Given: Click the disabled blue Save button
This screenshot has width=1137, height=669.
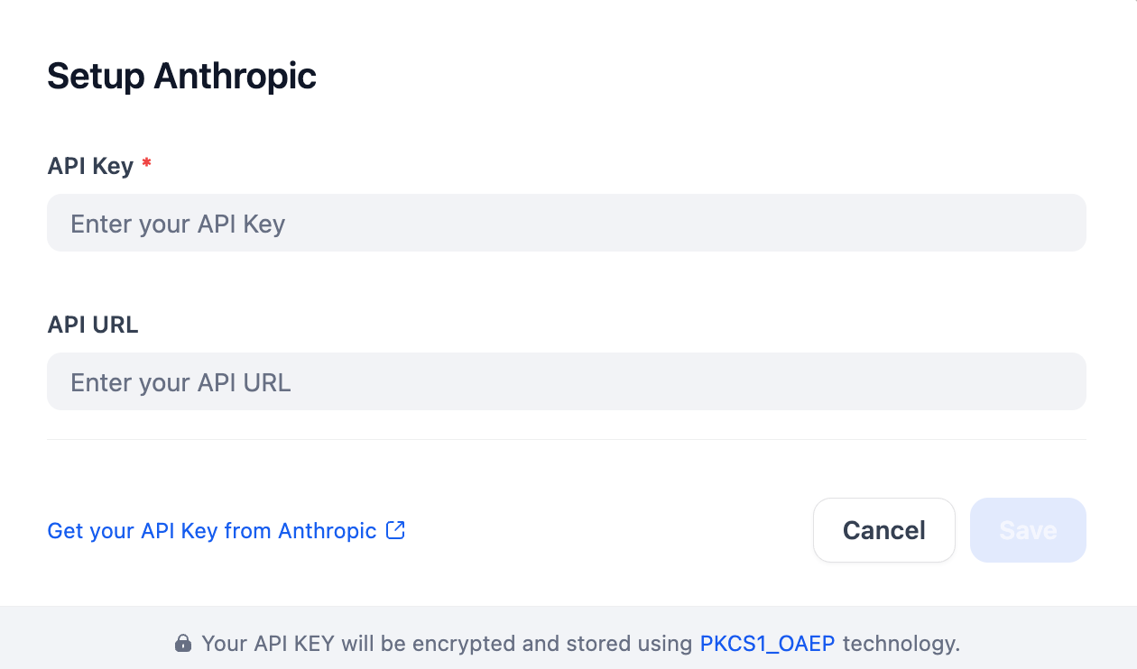Looking at the screenshot, I should click(1028, 530).
